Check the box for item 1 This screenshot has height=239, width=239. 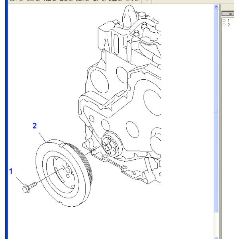coord(223,20)
